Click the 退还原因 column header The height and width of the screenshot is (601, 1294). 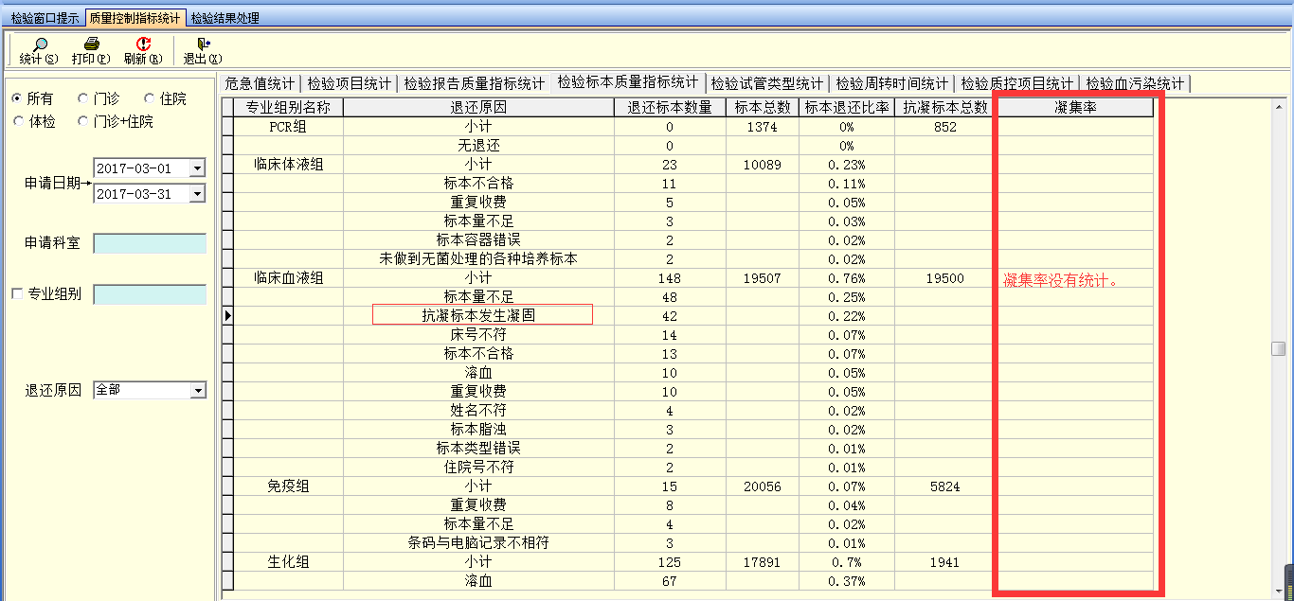coord(478,108)
